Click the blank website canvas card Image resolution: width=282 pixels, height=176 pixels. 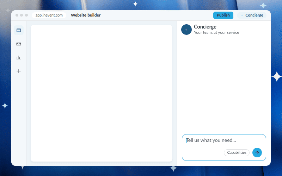tap(102, 93)
